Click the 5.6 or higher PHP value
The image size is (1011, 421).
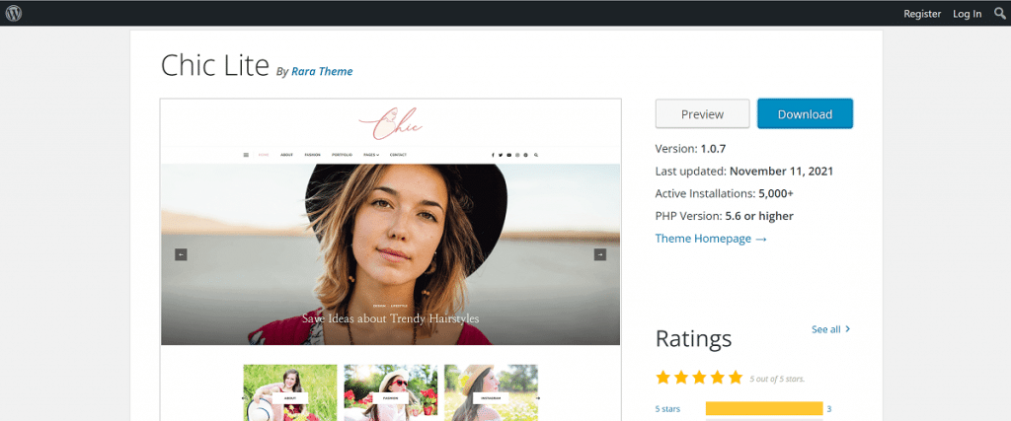(759, 216)
